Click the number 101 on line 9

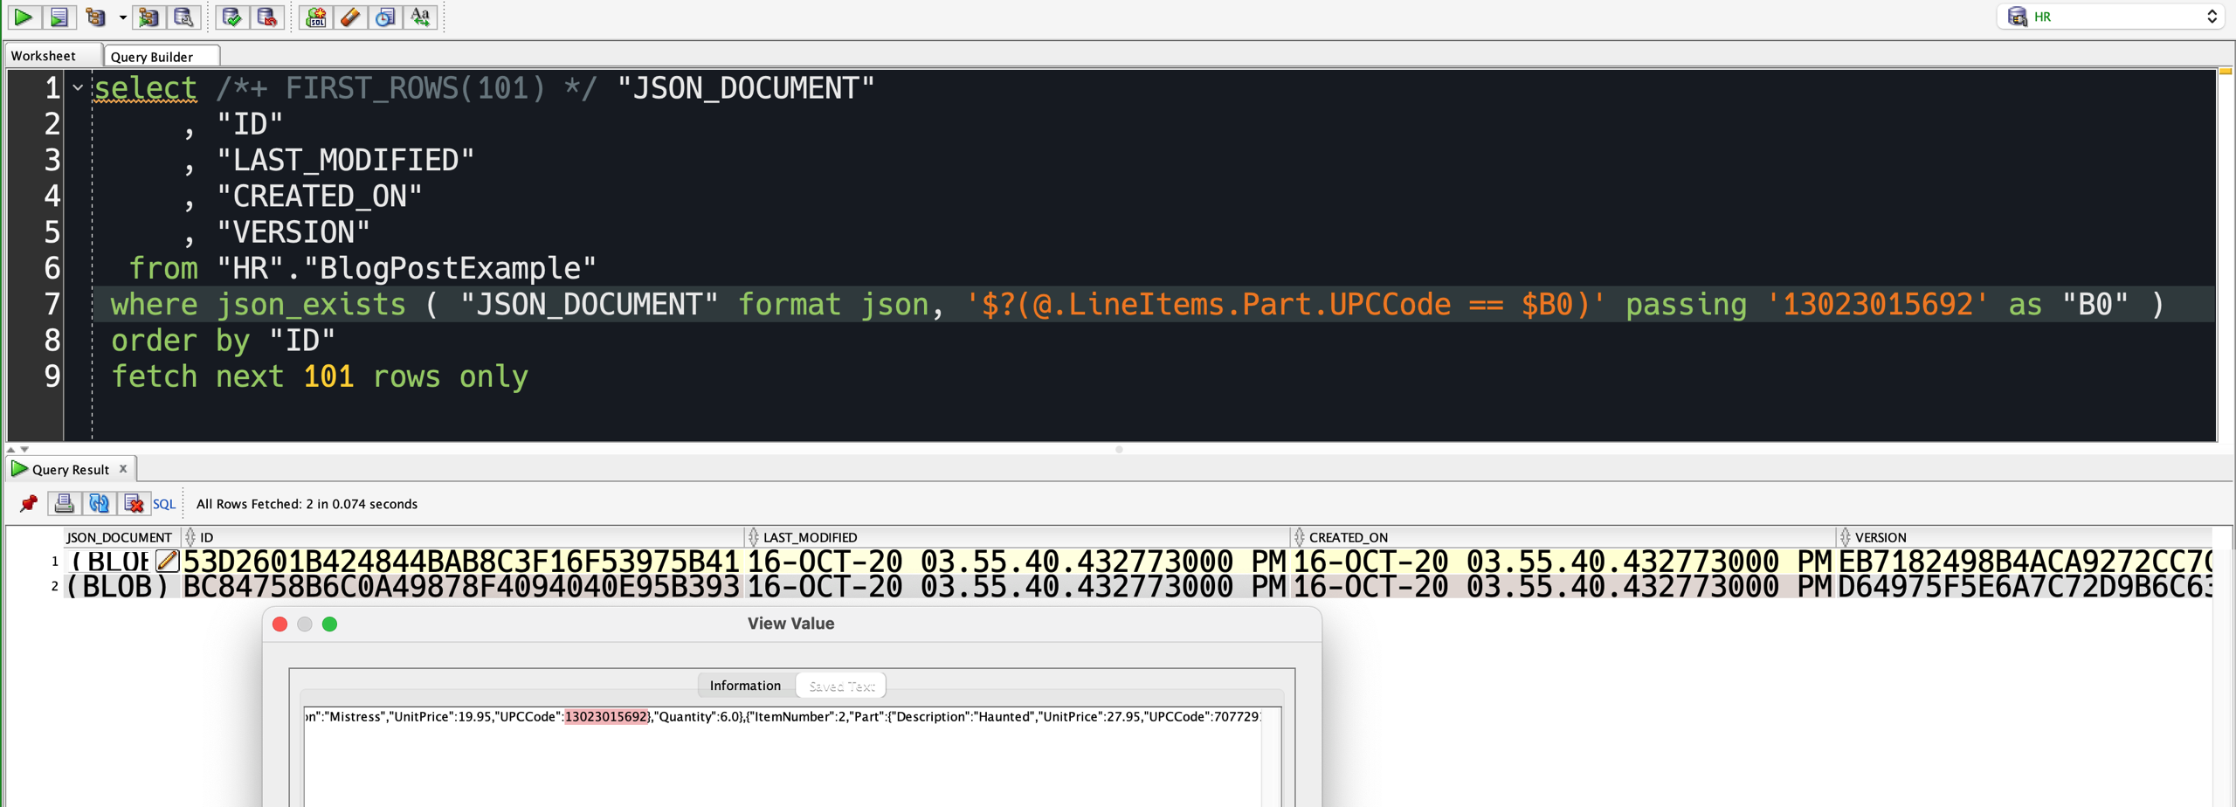(x=328, y=376)
